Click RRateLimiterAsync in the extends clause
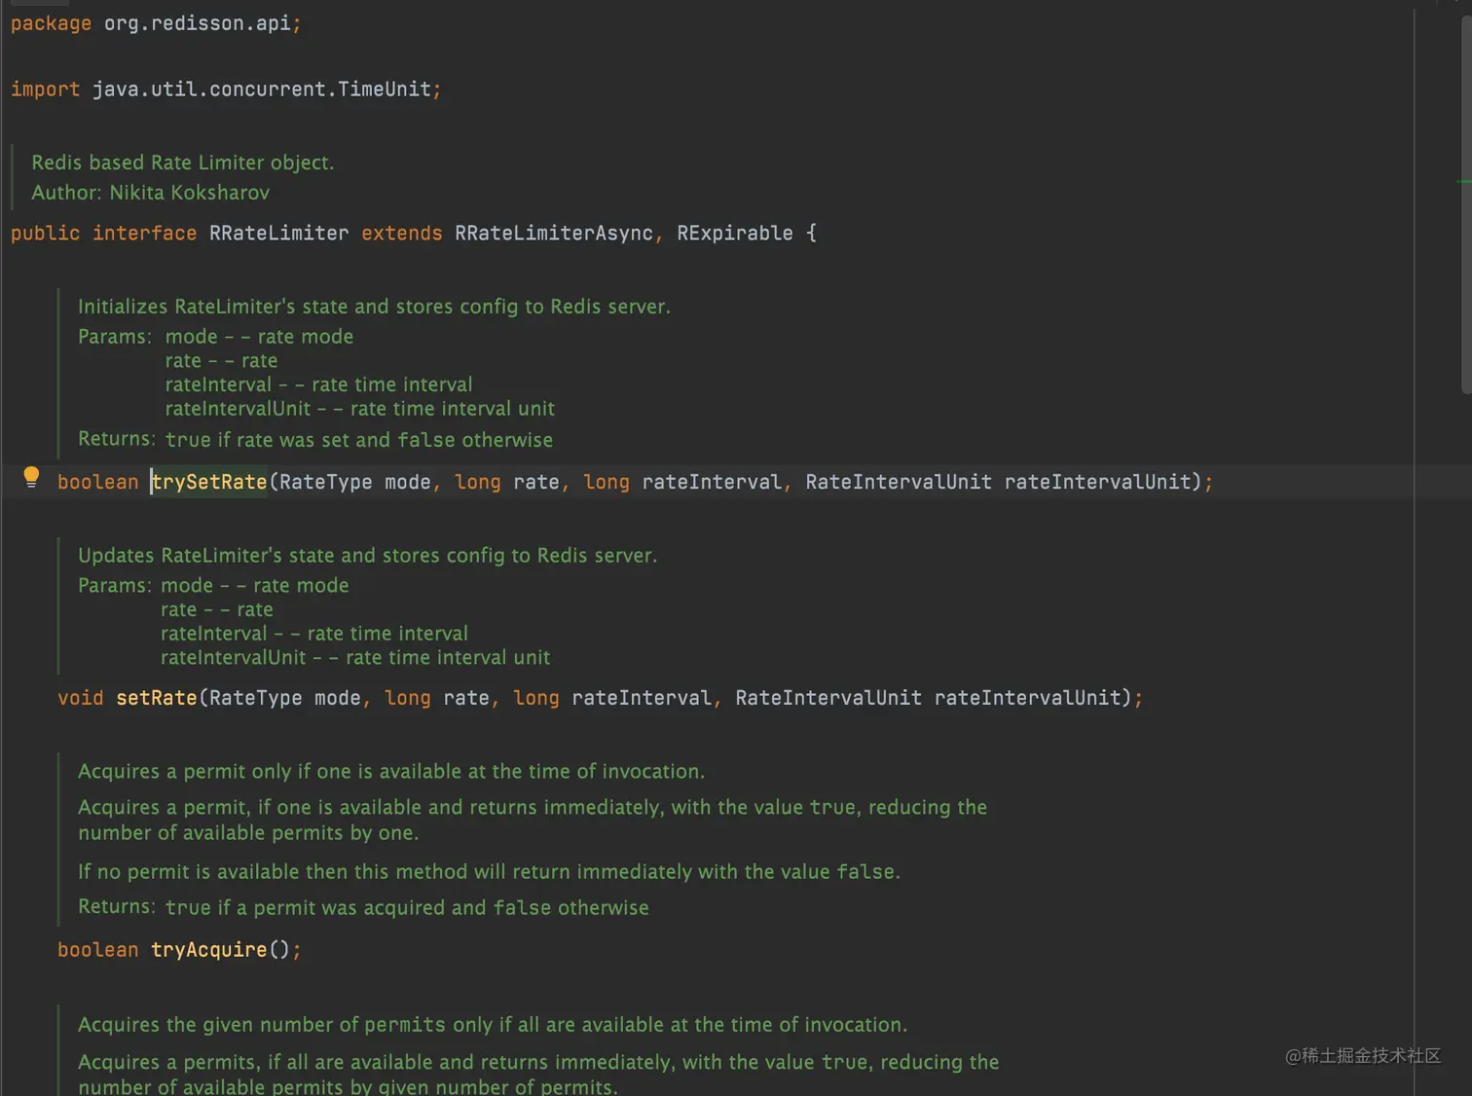This screenshot has width=1472, height=1096. pos(554,234)
